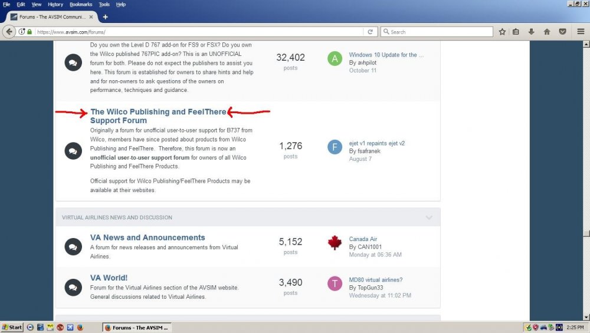Show bookmarks list icon in toolbar
590x333 pixels.
click(516, 32)
